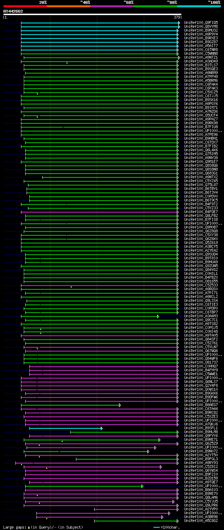Click label UniRef100_A7PFH9
This screenshot has height=530, width=224.
201,77
